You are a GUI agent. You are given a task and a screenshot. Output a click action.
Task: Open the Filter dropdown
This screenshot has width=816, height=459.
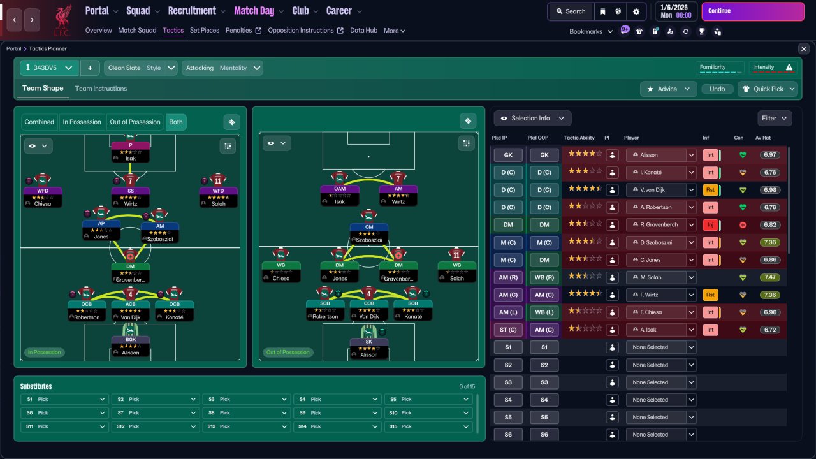775,118
